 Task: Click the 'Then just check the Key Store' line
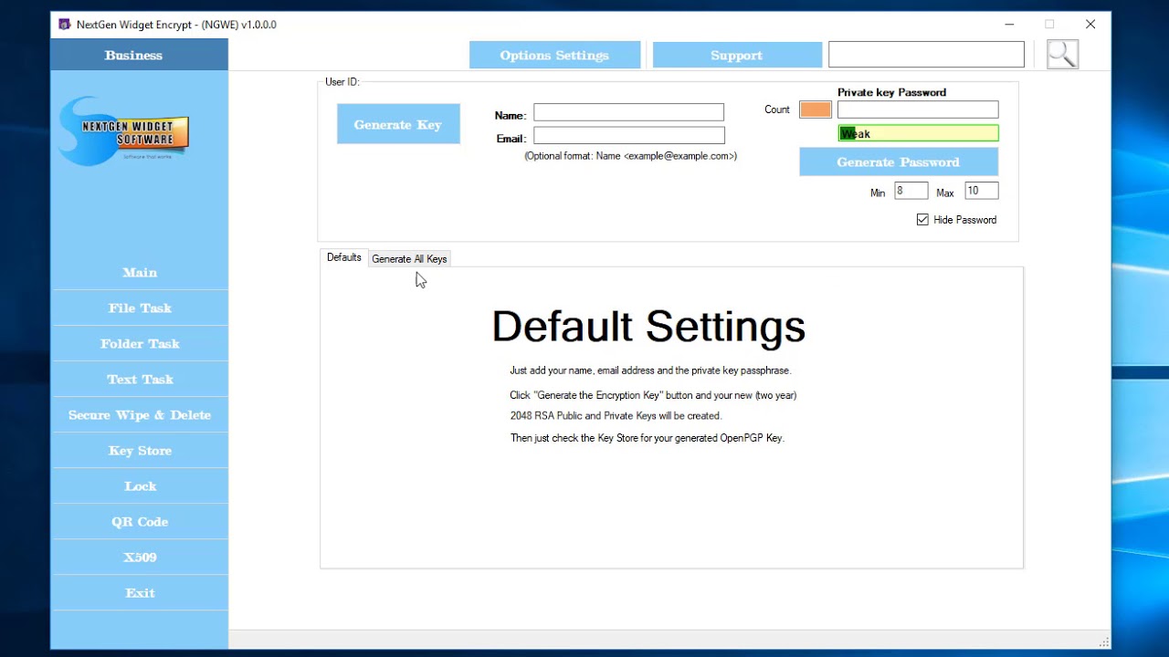pyautogui.click(x=648, y=438)
